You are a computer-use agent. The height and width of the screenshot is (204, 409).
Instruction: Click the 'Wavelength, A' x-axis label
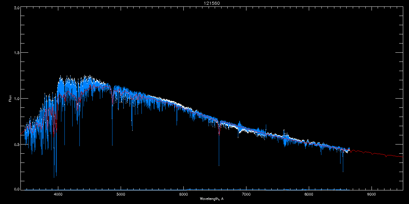[x=212, y=199]
